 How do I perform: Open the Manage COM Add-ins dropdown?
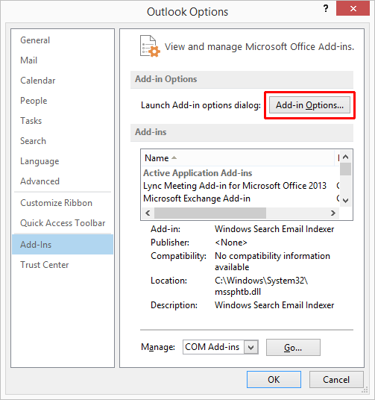(250, 347)
